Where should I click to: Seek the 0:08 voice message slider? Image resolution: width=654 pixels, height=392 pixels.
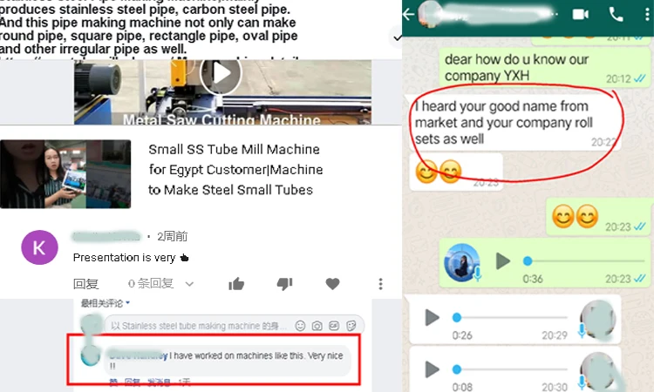click(510, 369)
